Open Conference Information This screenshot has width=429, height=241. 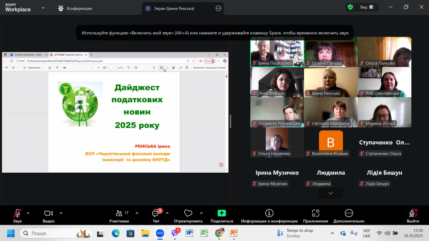pyautogui.click(x=269, y=216)
